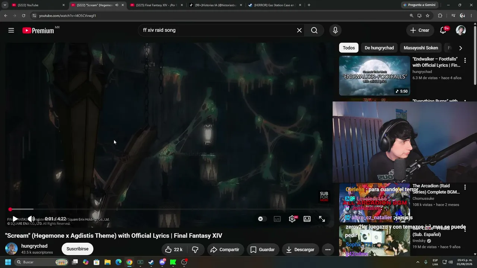Save video with Guardar button

262,249
